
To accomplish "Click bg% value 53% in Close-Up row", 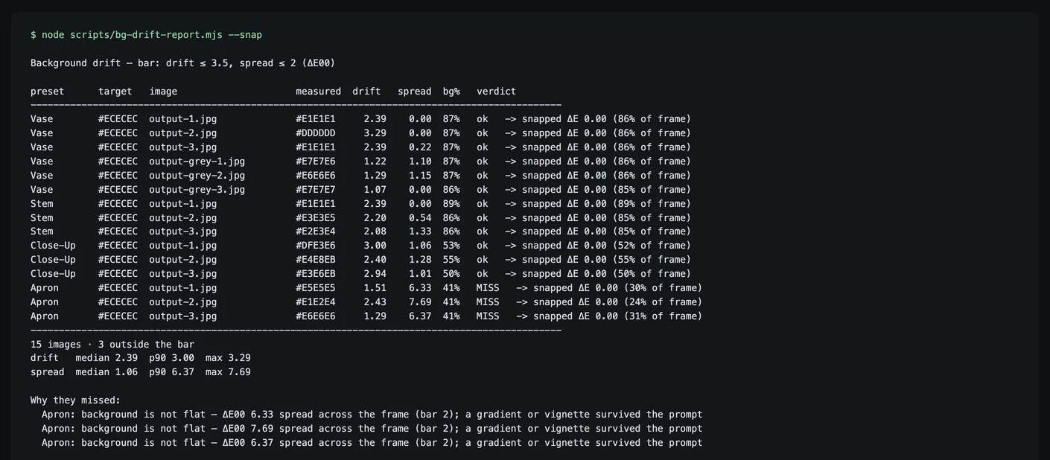I will (x=451, y=246).
